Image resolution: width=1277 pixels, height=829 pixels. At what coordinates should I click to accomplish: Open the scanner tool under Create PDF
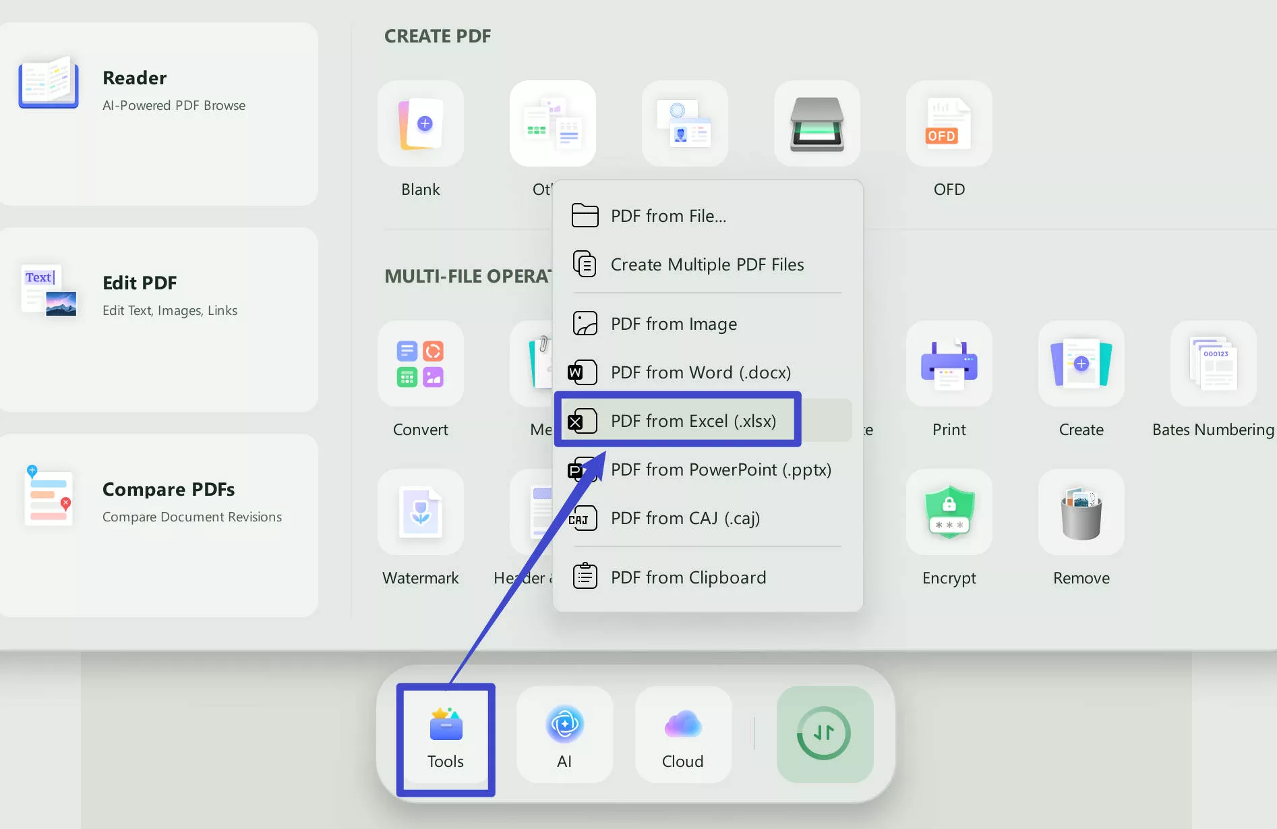click(816, 123)
